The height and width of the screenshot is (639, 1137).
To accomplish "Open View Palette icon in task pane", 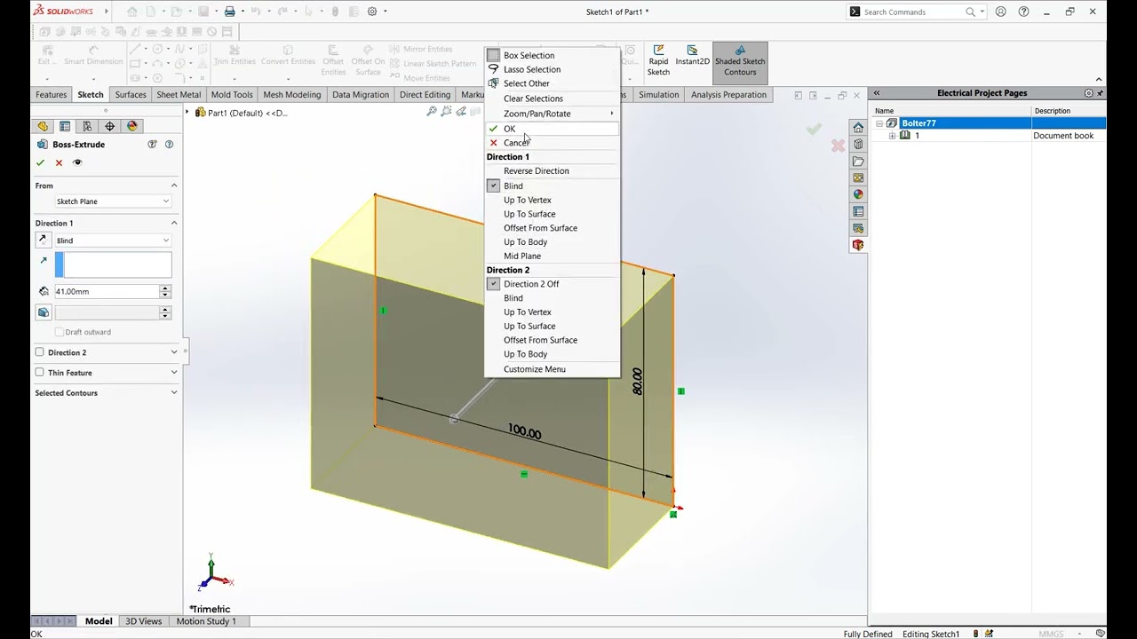I will point(858,177).
